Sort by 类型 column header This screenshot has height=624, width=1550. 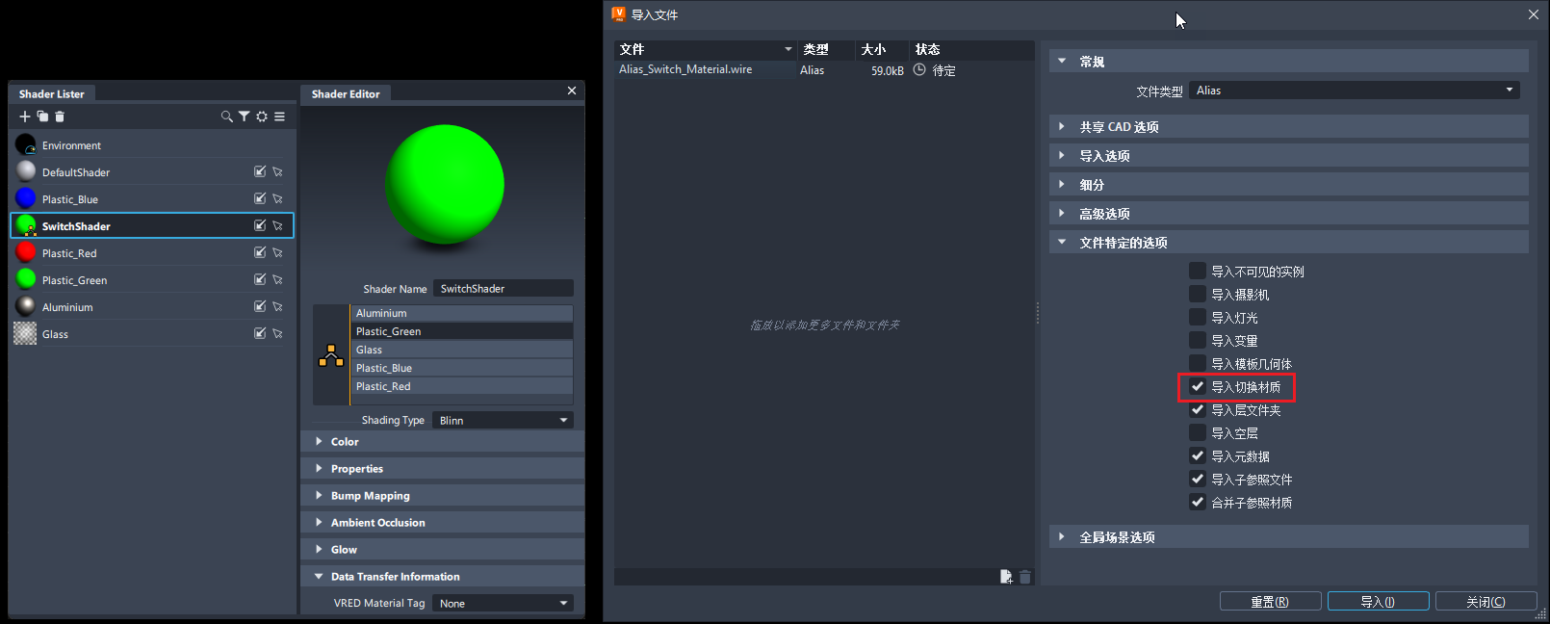tap(826, 49)
